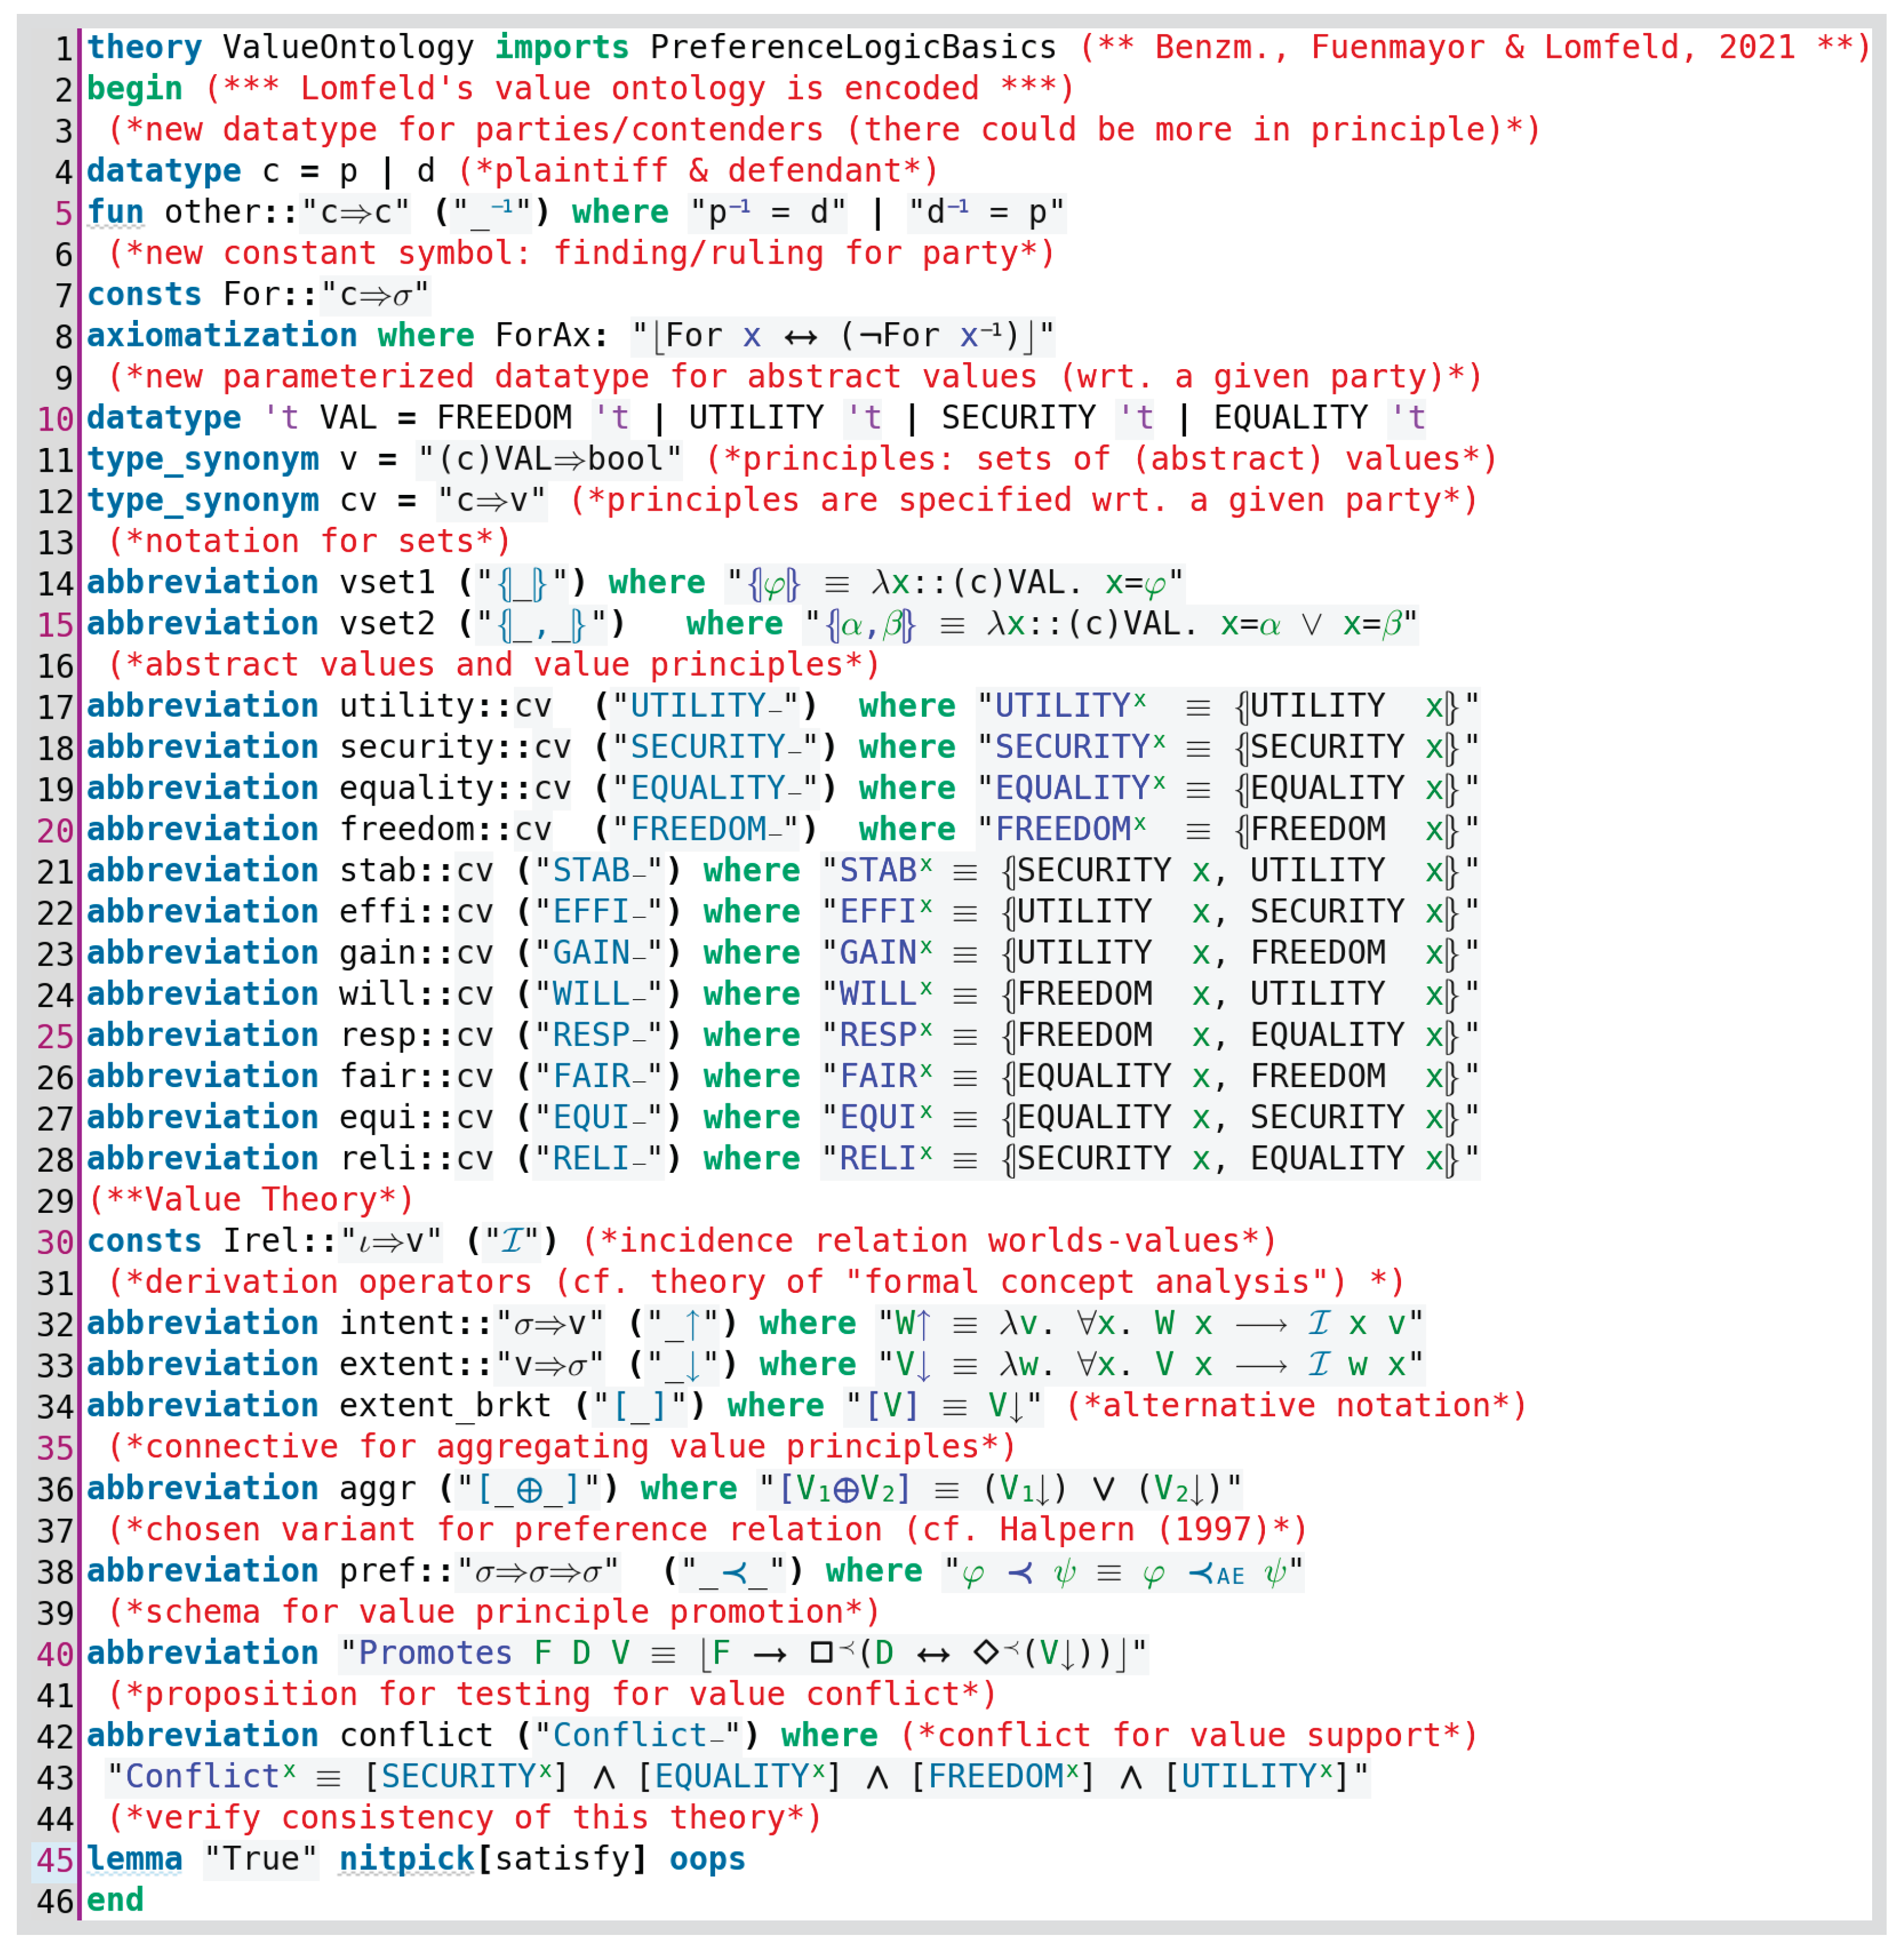
Task: Click the 'begin' keyword on line 2
Action: (x=134, y=89)
